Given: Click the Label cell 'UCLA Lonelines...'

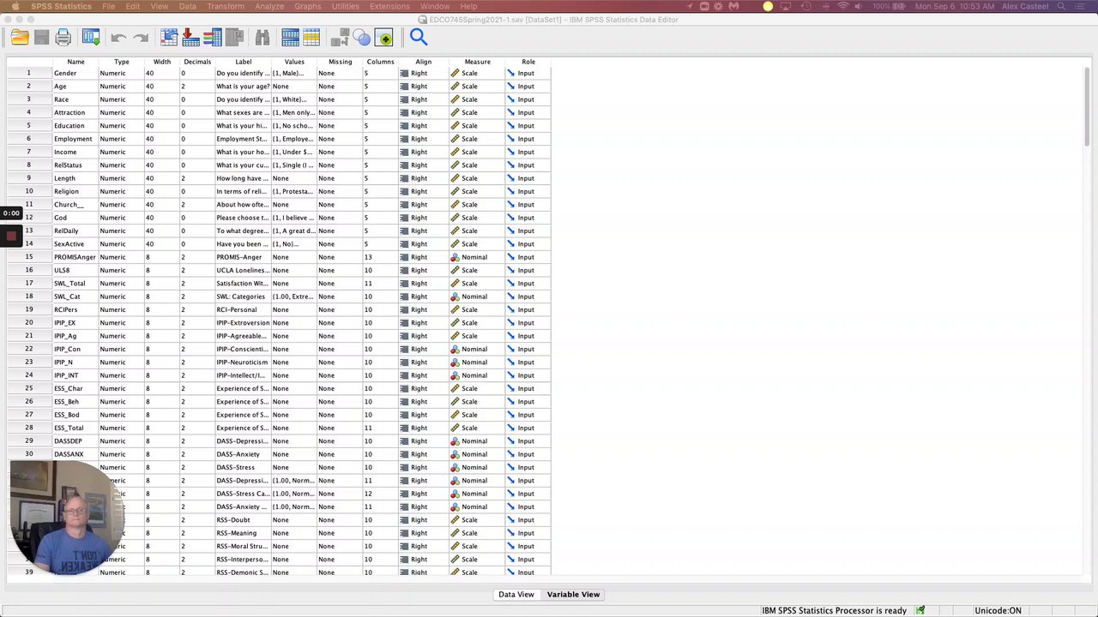Looking at the screenshot, I should click(243, 270).
